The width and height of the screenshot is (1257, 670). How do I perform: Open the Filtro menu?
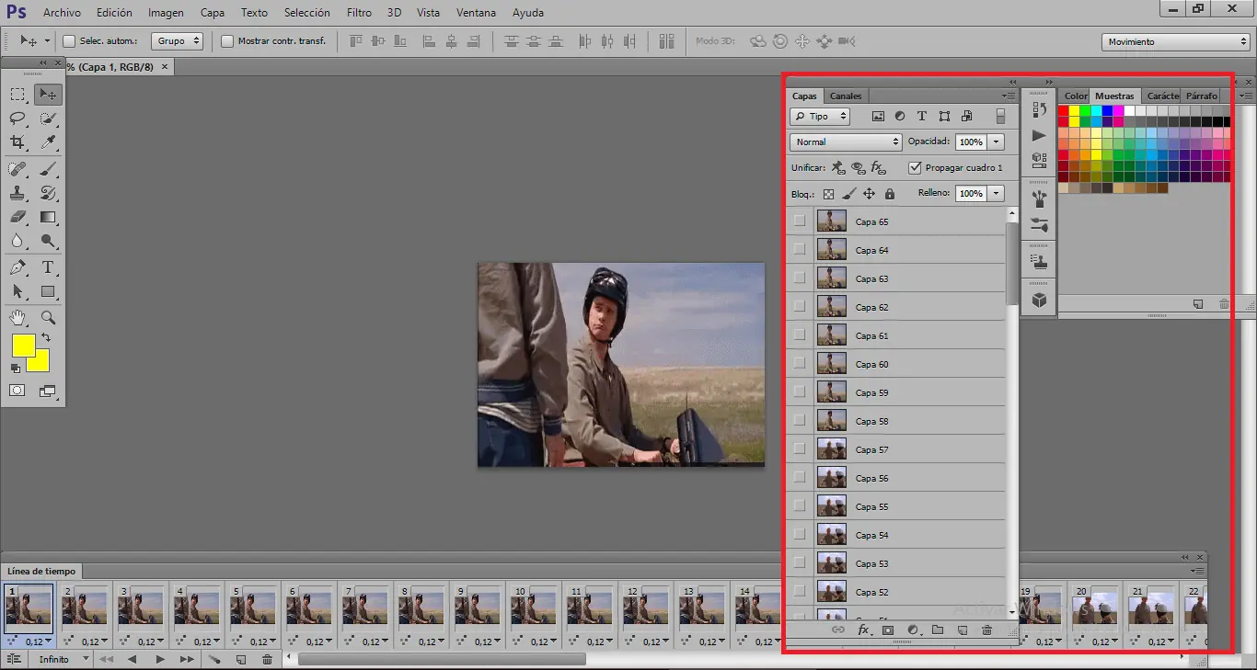tap(359, 13)
